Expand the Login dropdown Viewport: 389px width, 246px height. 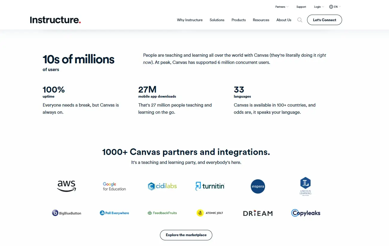click(x=319, y=7)
